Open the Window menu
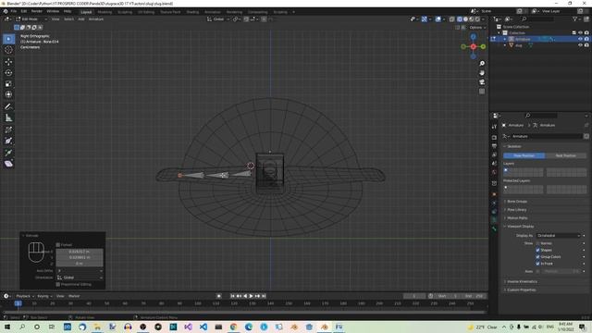This screenshot has height=333, width=592. tap(53, 11)
